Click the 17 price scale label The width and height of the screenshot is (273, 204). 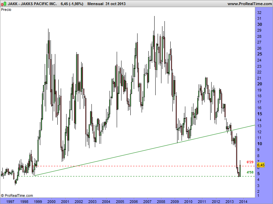tap(259, 102)
